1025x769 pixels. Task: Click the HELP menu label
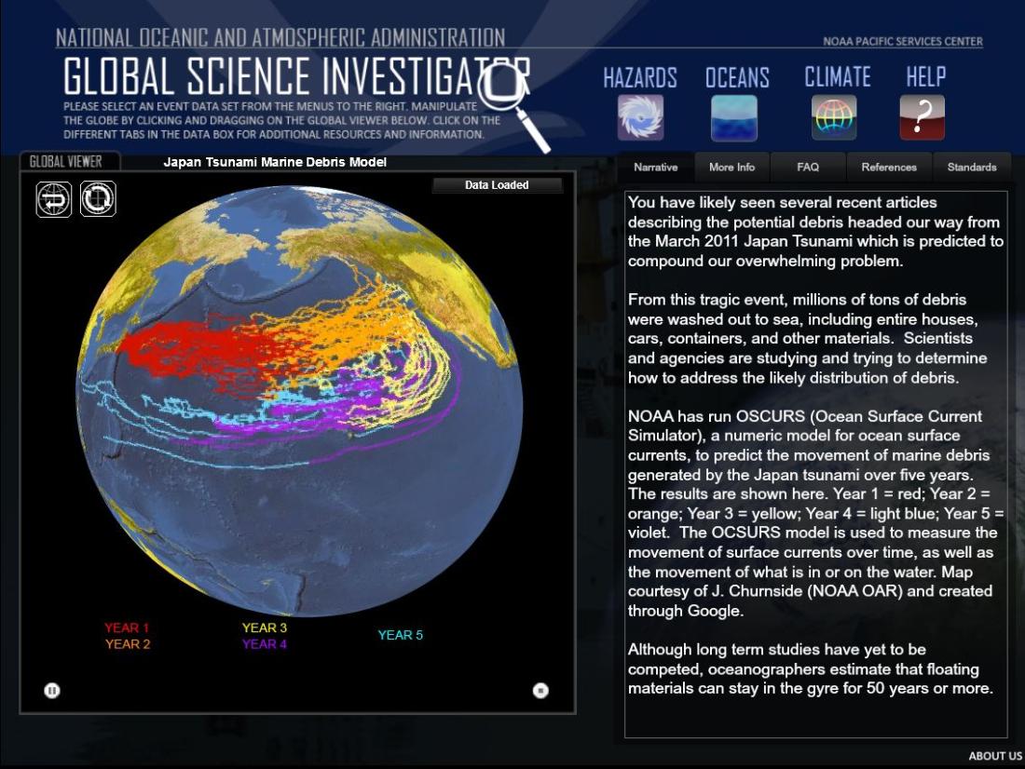(925, 77)
